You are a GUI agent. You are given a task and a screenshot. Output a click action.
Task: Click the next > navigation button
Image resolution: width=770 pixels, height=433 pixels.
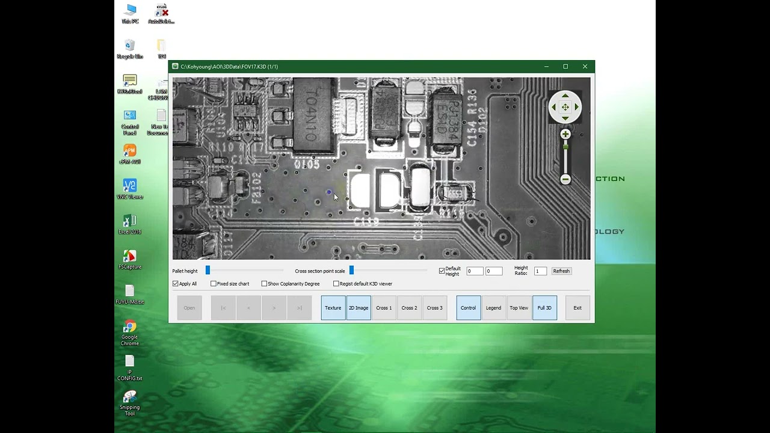tap(274, 308)
